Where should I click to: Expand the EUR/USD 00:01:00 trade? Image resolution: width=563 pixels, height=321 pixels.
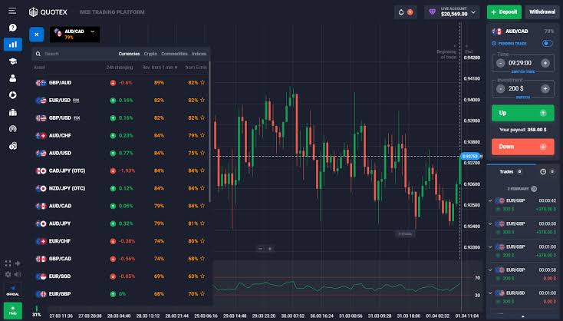pyautogui.click(x=490, y=293)
